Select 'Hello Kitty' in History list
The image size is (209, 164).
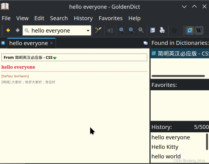coord(165,147)
